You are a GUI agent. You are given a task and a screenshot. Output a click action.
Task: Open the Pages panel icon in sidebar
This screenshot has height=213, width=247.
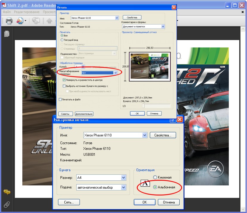(7, 34)
